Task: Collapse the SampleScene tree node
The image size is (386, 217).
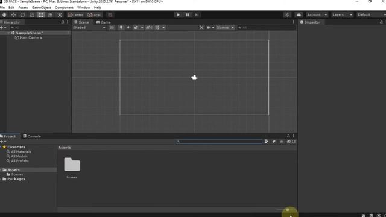Action: coord(8,33)
